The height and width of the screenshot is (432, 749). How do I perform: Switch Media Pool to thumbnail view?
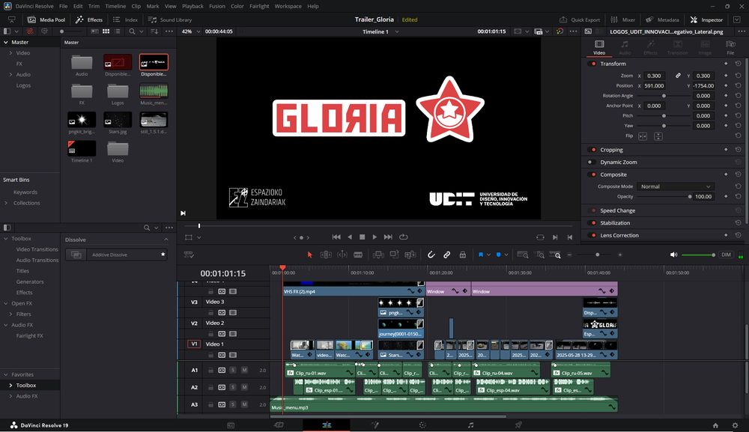pyautogui.click(x=106, y=31)
